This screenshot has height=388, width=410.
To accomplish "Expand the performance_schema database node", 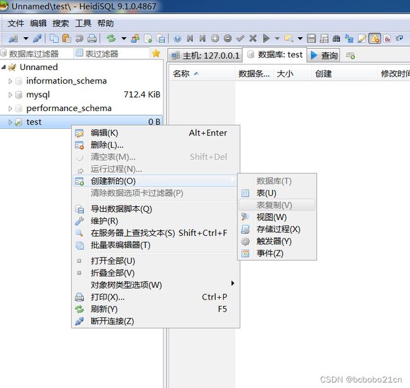I will pos(10,109).
